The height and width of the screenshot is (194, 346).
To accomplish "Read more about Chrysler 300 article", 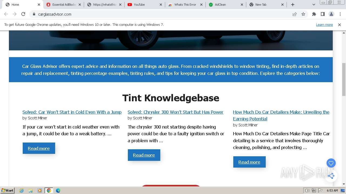I will coord(144,155).
